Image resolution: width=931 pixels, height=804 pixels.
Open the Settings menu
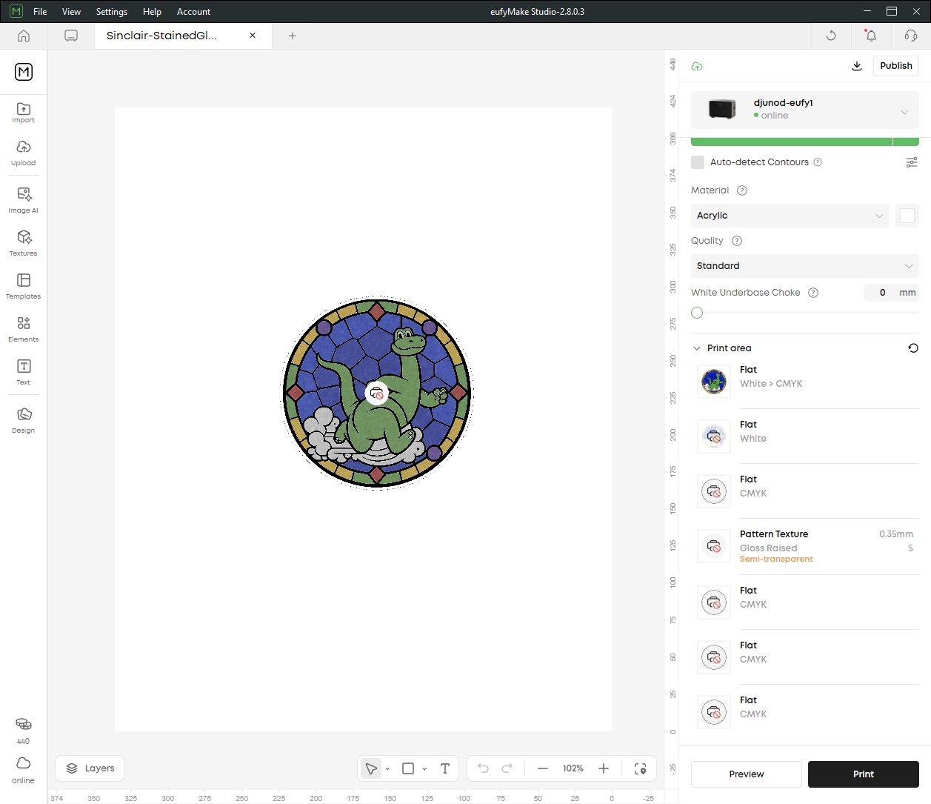[x=112, y=12]
